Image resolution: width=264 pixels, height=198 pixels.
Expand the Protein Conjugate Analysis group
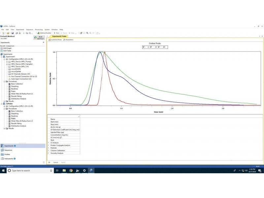[x=49, y=145]
